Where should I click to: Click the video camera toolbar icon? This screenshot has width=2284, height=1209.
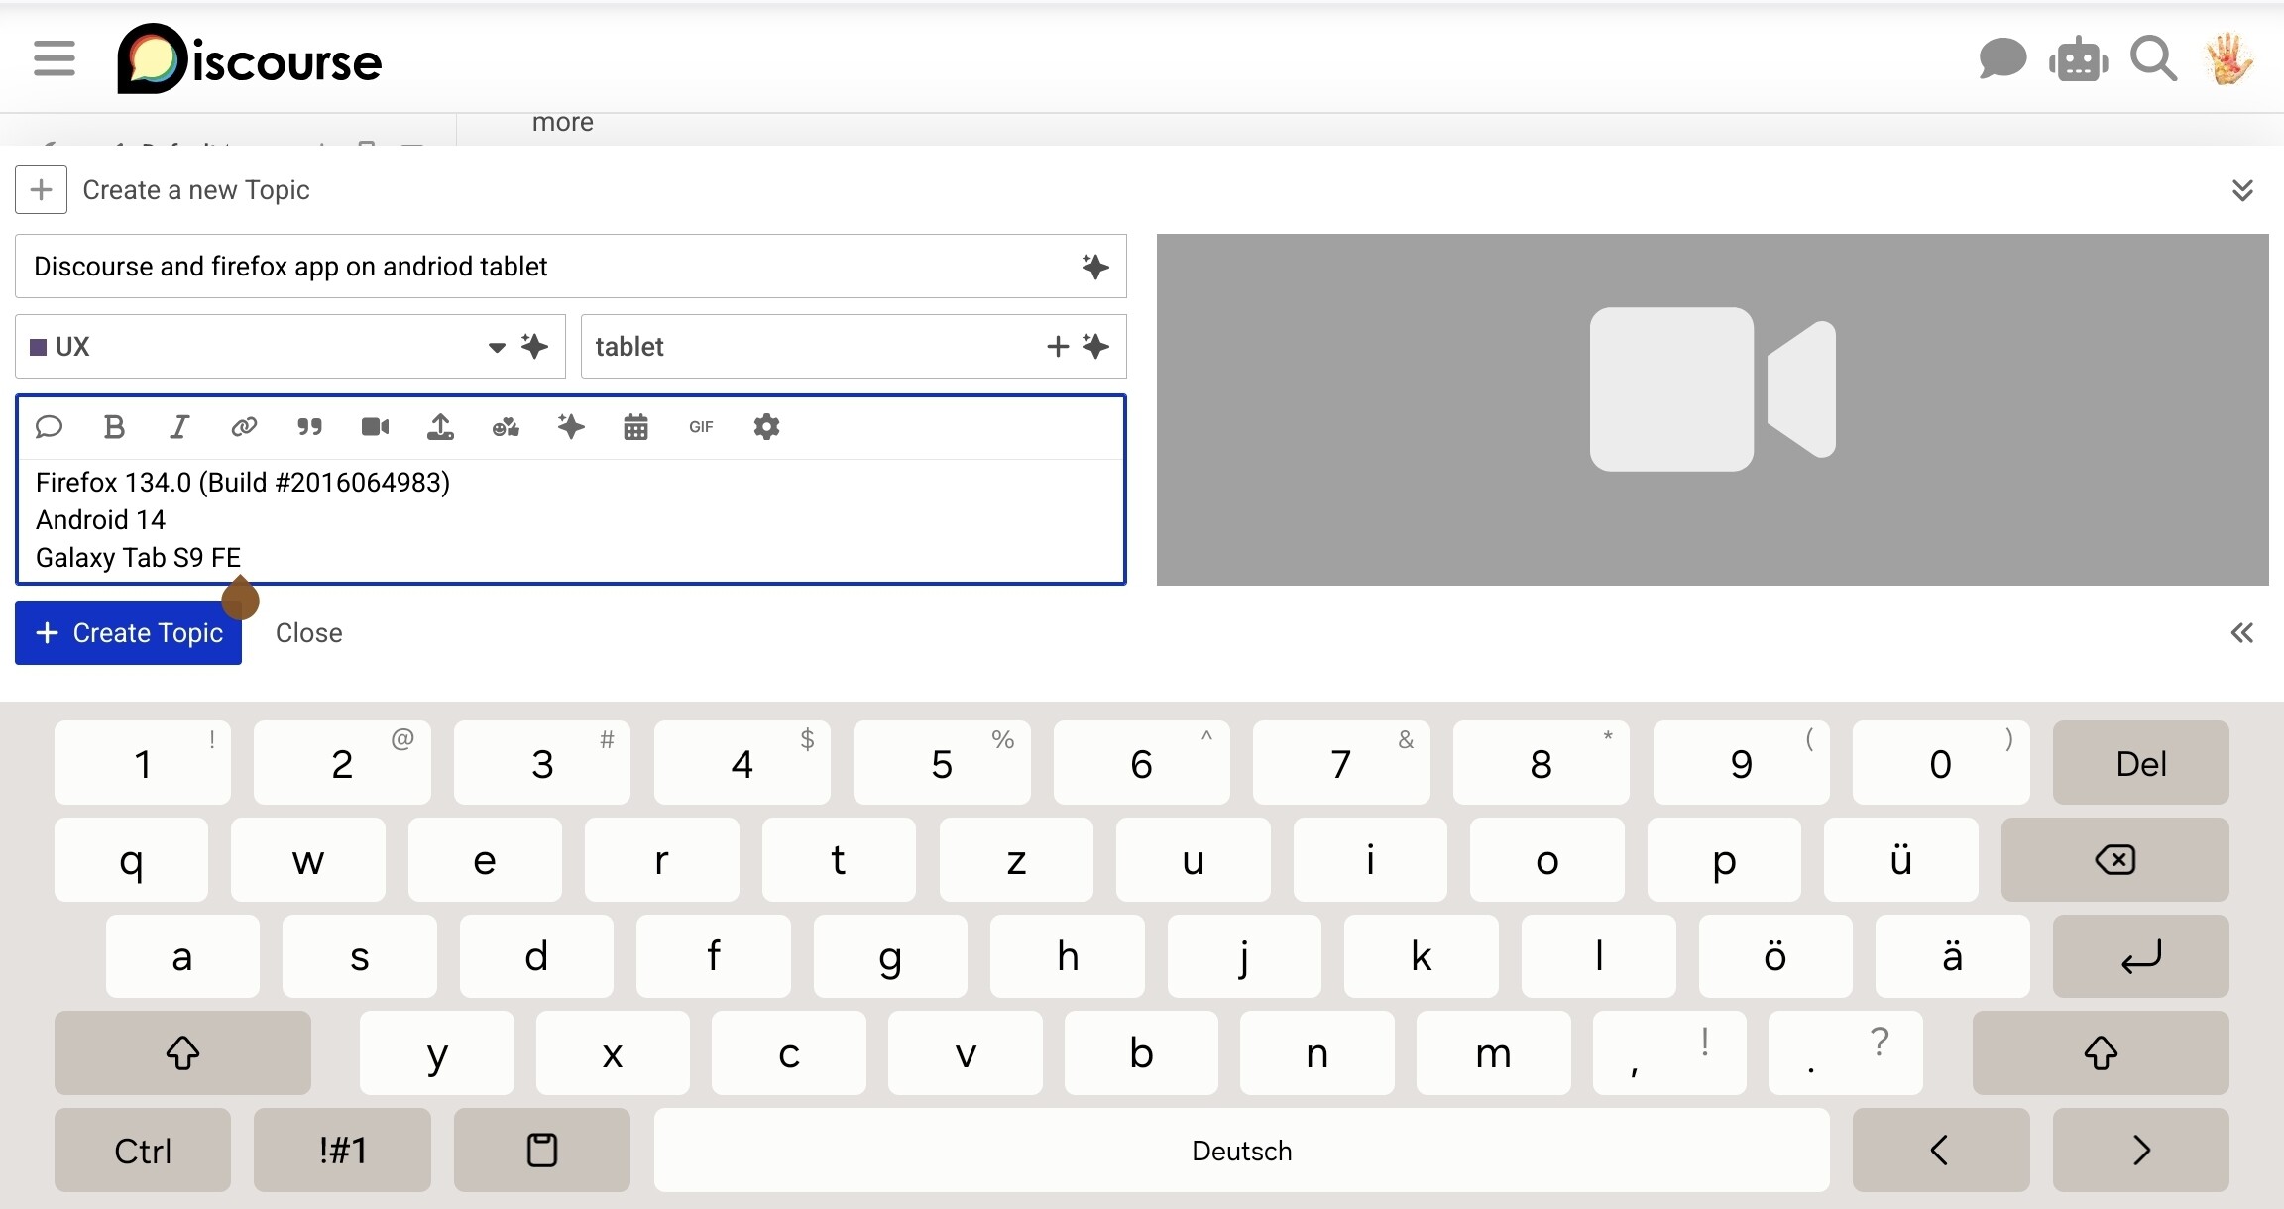(x=375, y=427)
